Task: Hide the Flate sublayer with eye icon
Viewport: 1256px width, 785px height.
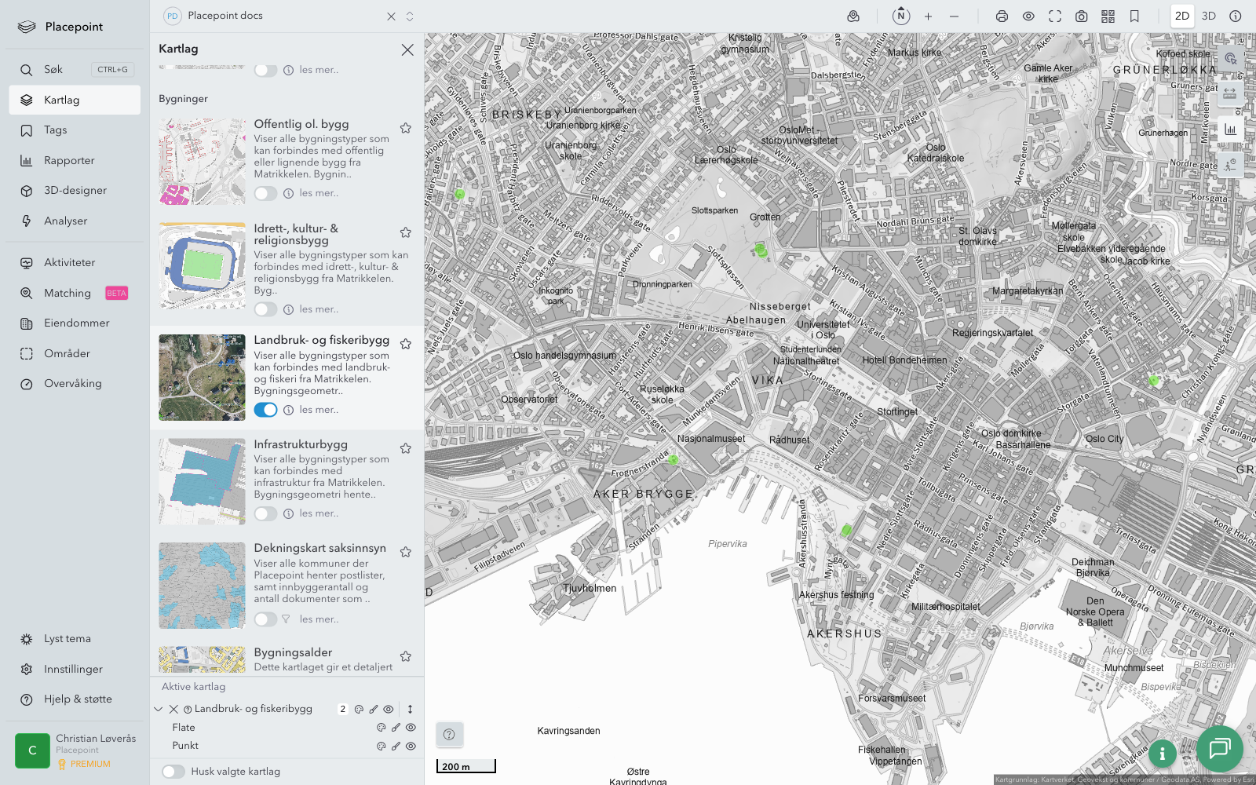Action: (x=411, y=728)
